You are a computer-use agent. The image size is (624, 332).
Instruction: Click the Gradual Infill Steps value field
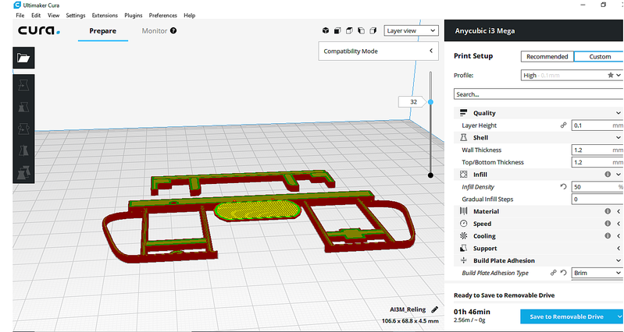pyautogui.click(x=597, y=199)
